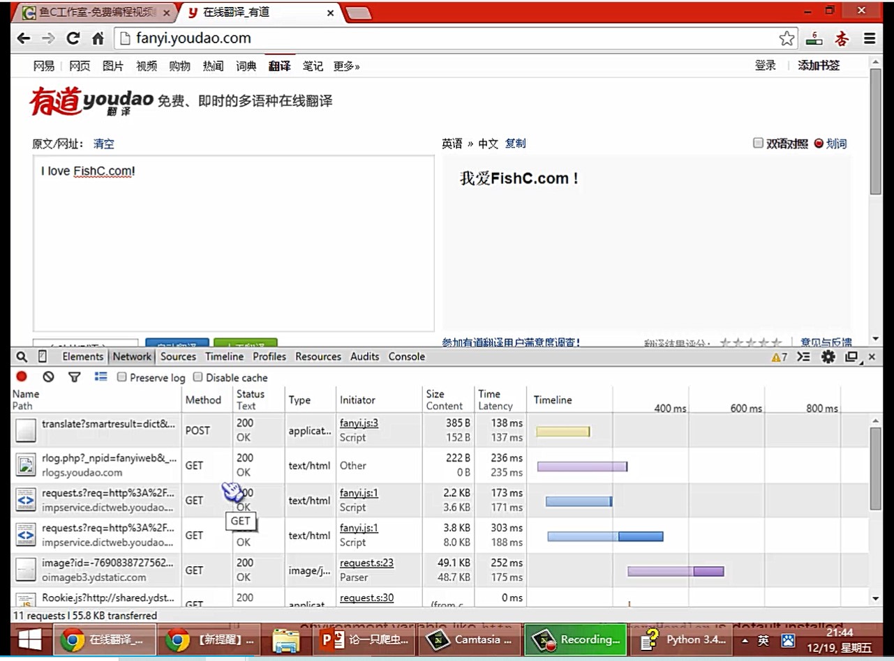Click the 登录 link
Viewport: 894px width, 661px height.
765,65
